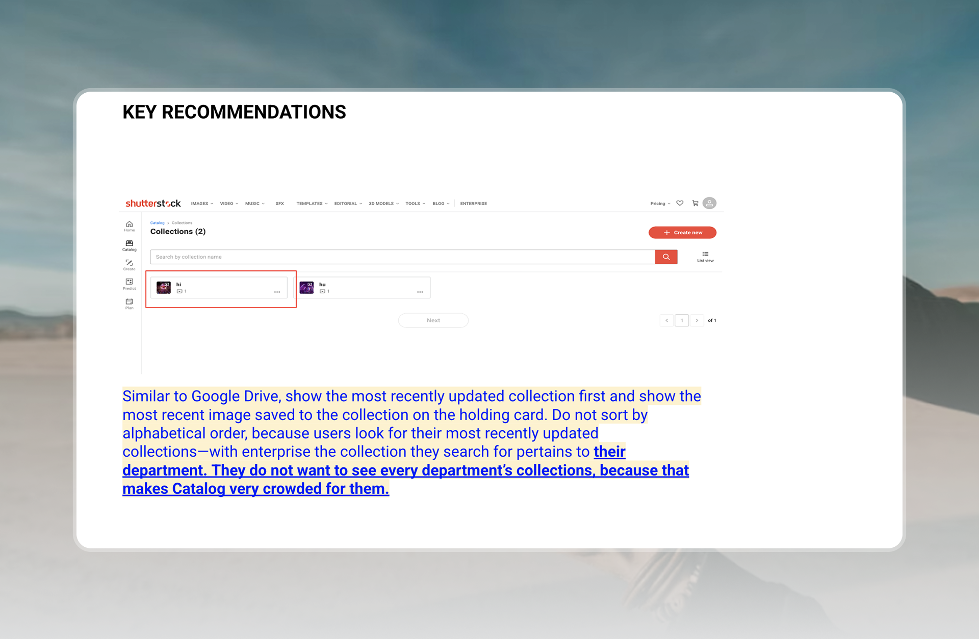Follow the Catalog breadcrumb link
Viewport: 979px width, 639px height.
coord(157,223)
